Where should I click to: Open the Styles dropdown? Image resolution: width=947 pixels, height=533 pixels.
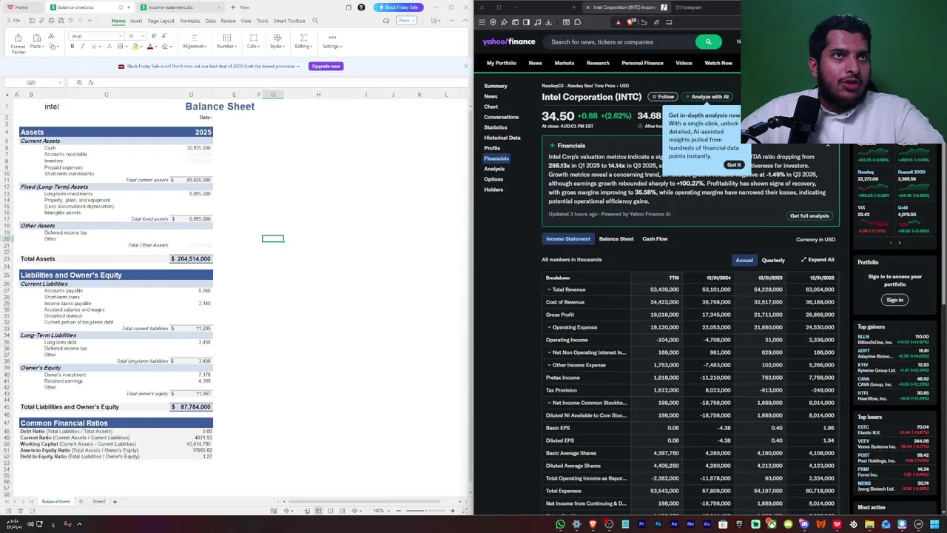point(277,41)
